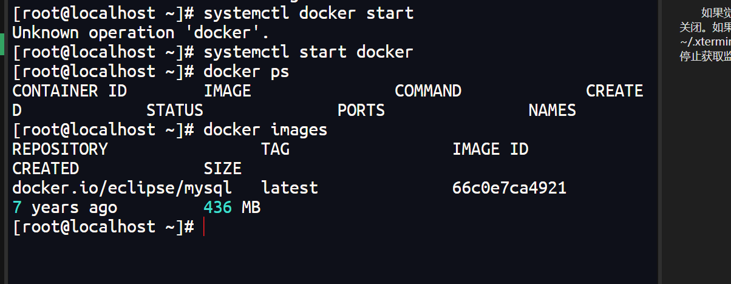Click the PORTS column header
This screenshot has width=731, height=284.
[x=361, y=110]
